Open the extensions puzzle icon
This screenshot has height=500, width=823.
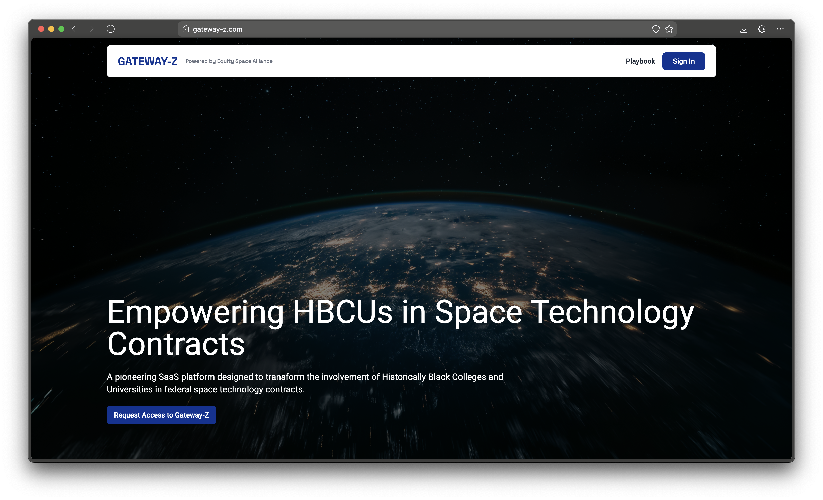point(762,29)
